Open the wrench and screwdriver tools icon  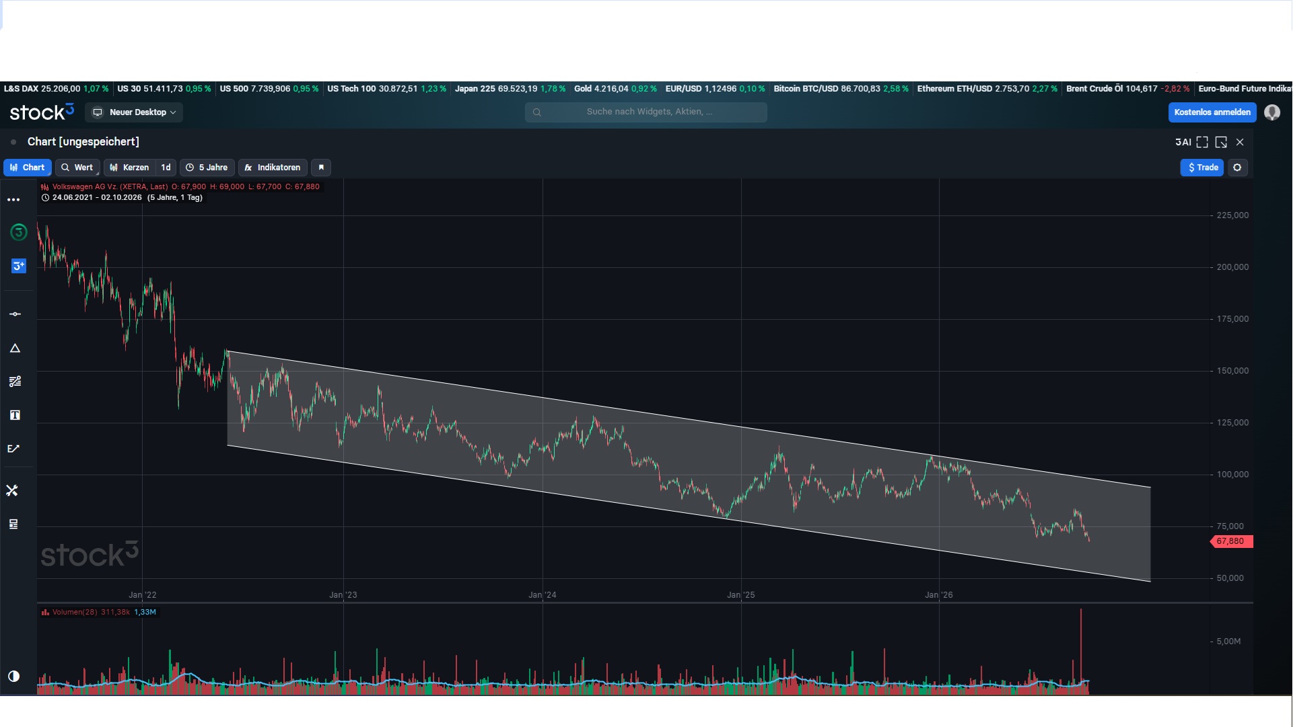tap(12, 491)
